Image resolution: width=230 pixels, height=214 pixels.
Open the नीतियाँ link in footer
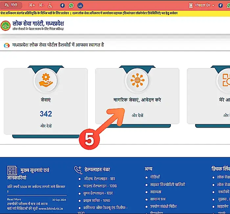[155, 177]
